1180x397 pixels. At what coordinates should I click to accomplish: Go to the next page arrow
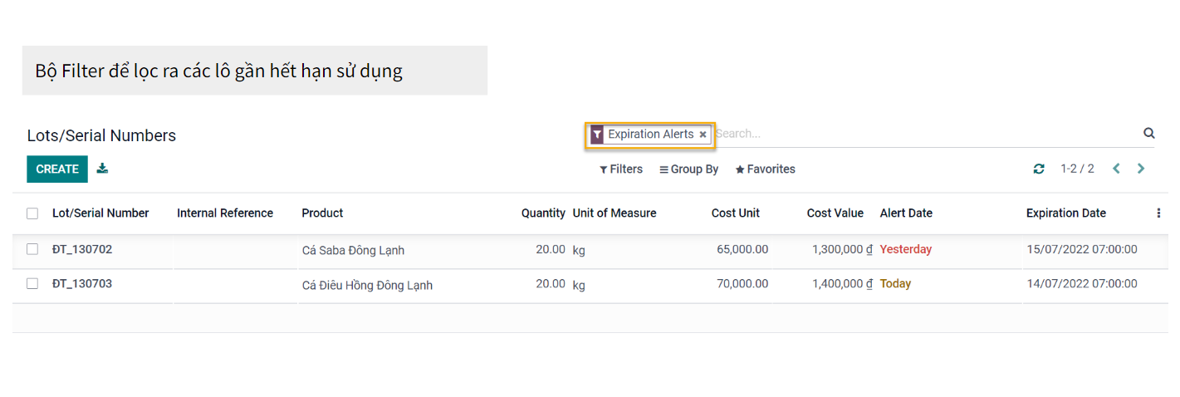point(1141,169)
